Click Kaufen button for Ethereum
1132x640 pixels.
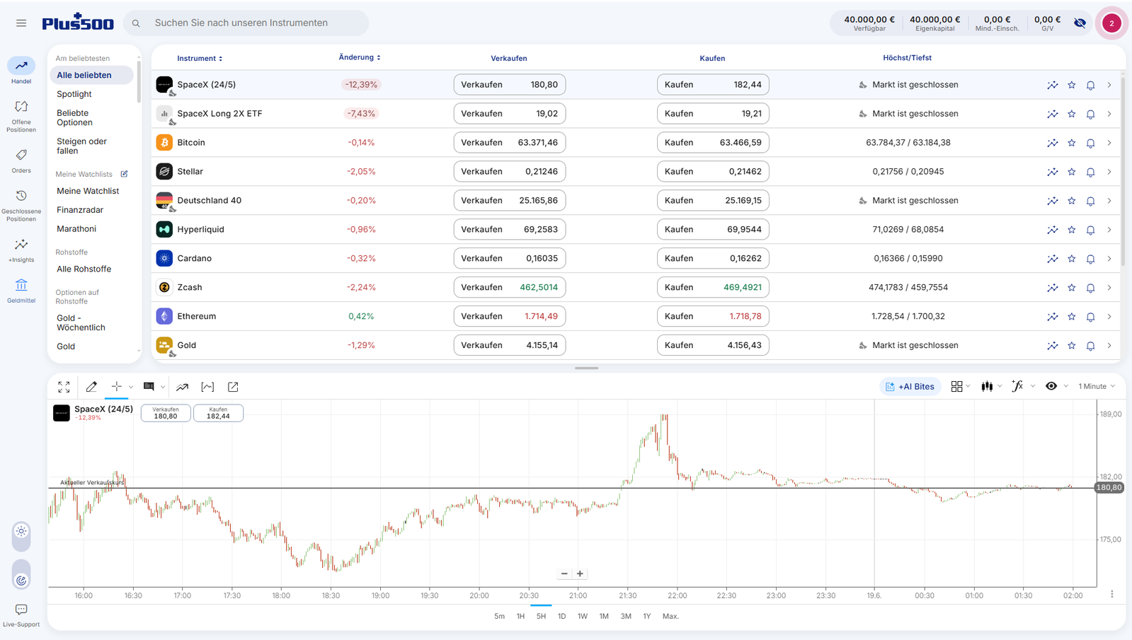tap(713, 317)
